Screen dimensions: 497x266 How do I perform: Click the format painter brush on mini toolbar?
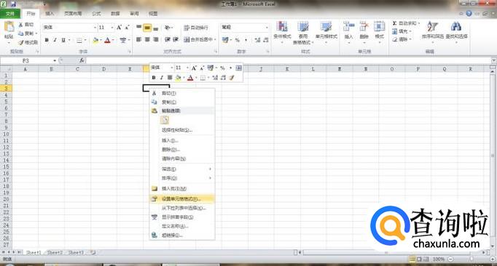[x=232, y=78]
